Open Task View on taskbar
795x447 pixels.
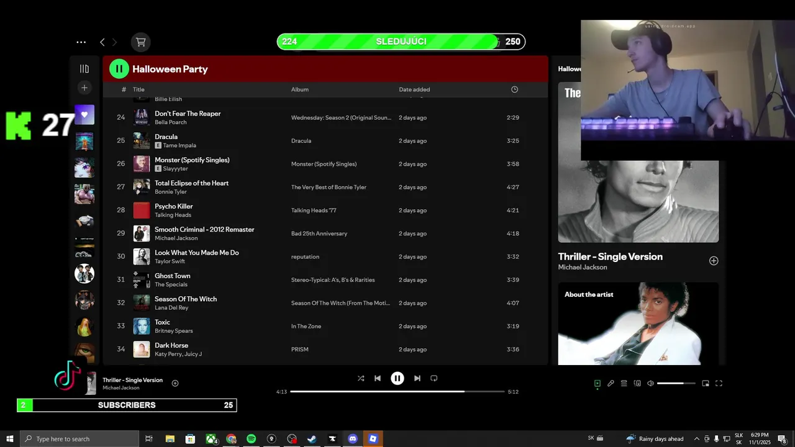point(149,439)
